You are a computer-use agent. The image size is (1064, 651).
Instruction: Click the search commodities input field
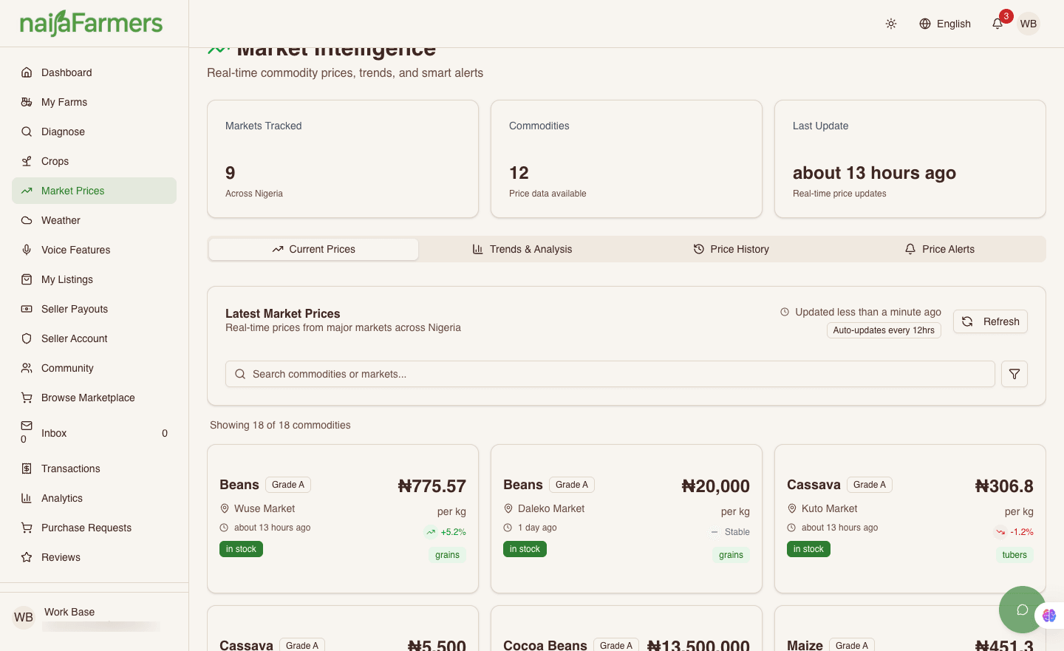(610, 374)
